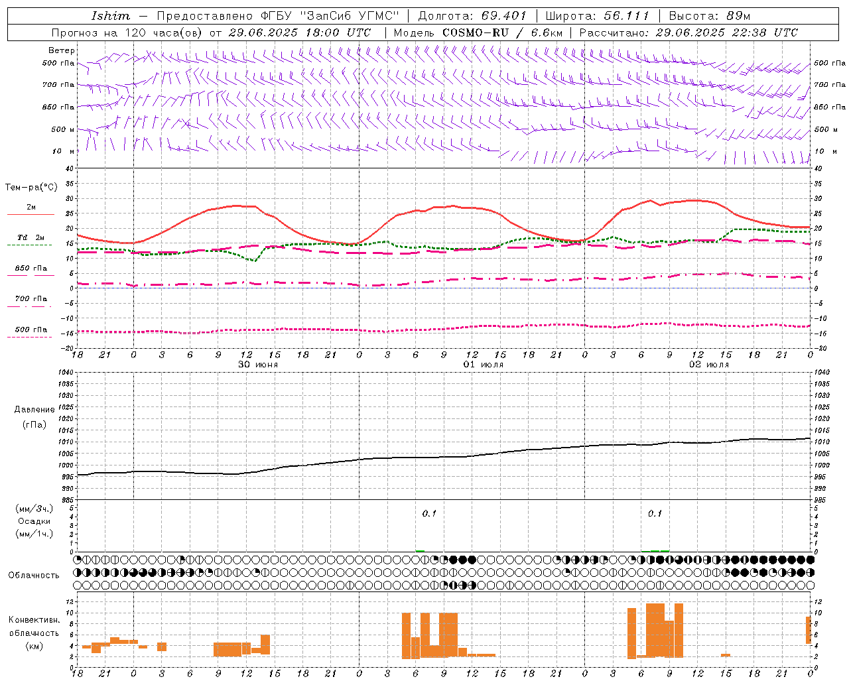
Task: Click the "Облачность" cloud cover label
Action: click(34, 576)
